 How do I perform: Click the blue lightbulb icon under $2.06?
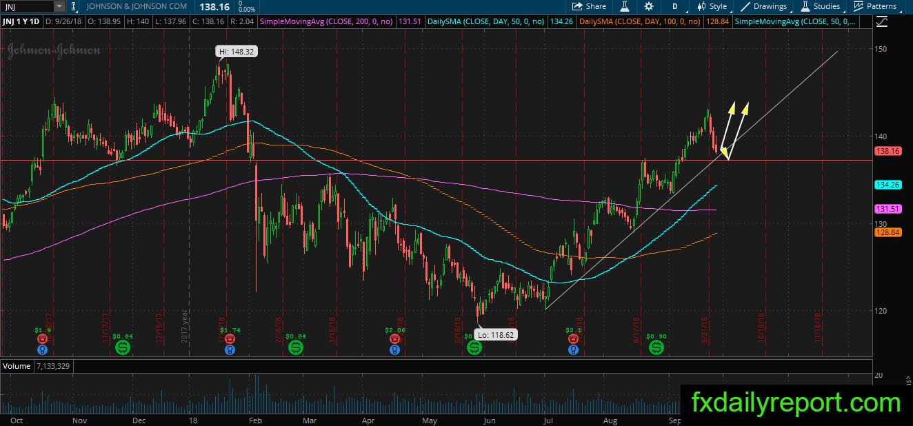click(394, 349)
